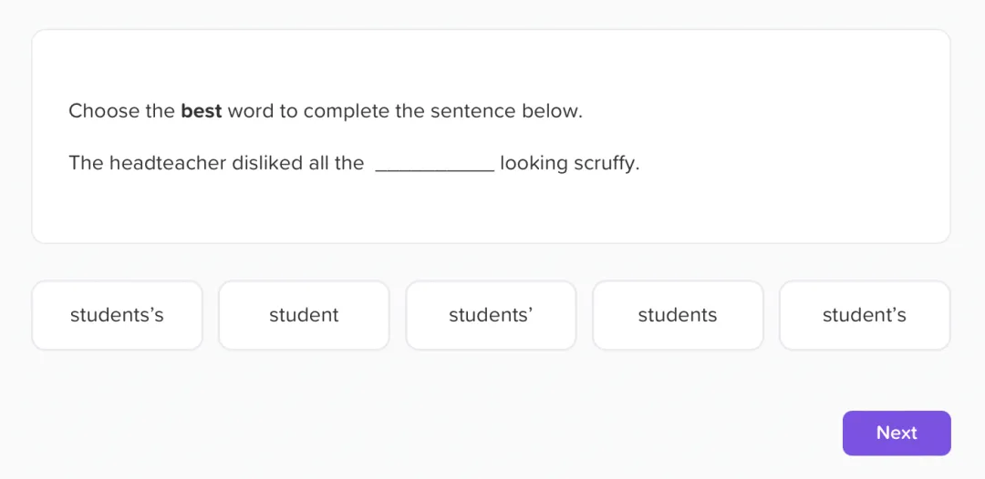Choose the singular "student" answer

point(304,315)
